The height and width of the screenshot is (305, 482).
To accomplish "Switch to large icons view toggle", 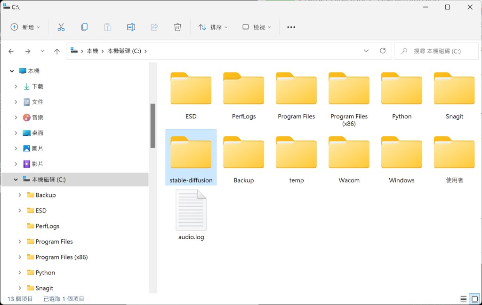I will 474,299.
